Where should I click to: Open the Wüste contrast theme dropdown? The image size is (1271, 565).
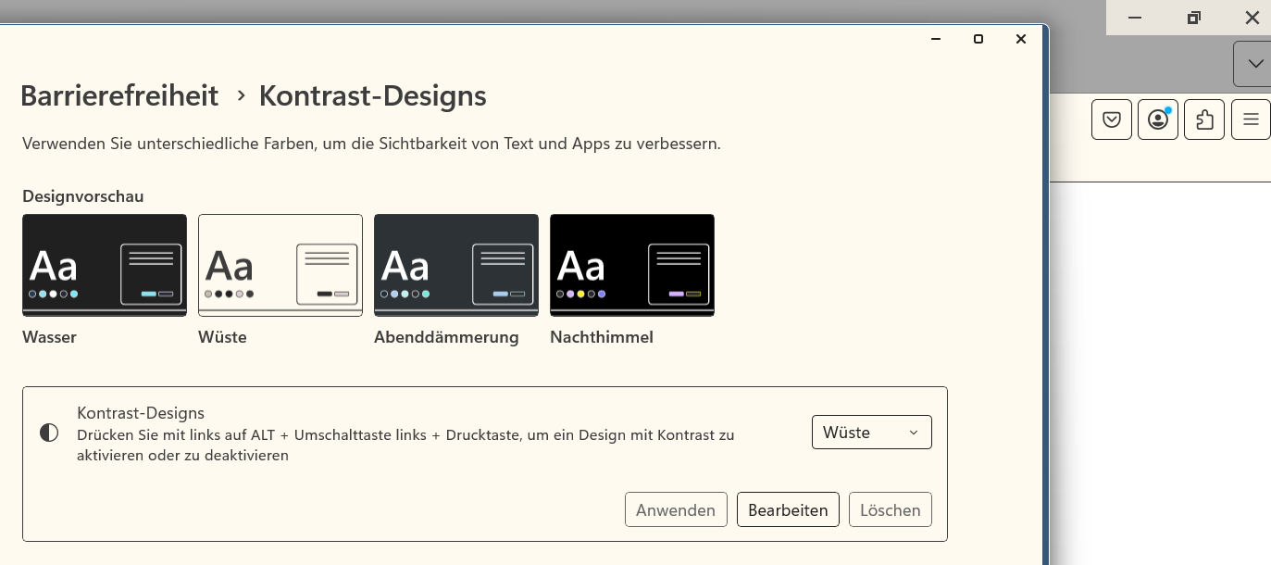(x=871, y=433)
